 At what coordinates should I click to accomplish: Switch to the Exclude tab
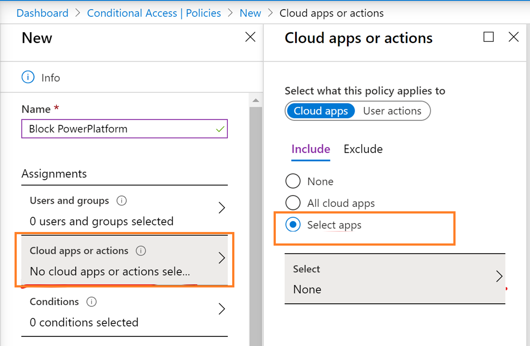coord(363,149)
